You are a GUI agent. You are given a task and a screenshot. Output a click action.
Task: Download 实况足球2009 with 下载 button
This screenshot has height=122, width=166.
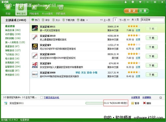152,56
